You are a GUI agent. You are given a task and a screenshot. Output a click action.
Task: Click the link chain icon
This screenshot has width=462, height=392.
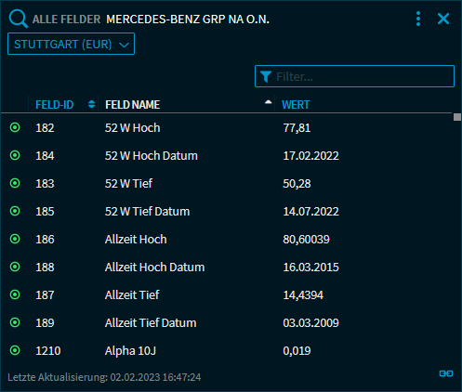point(446,373)
